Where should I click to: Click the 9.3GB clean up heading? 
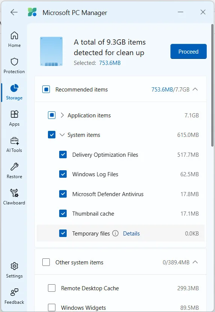[x=110, y=47]
